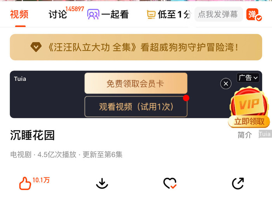Open the 一起看 watch-together icon
The image size is (272, 212).
click(93, 14)
